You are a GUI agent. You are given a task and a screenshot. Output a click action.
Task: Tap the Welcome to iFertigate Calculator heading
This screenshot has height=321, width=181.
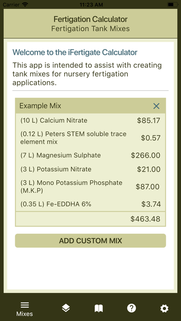point(75,53)
